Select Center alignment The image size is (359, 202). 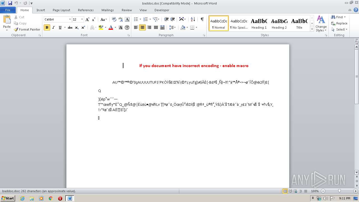[x=142, y=27]
